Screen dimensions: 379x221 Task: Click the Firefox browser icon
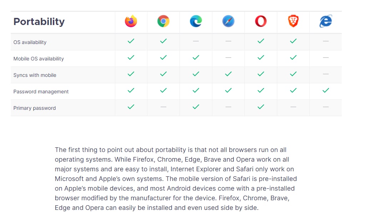click(131, 21)
